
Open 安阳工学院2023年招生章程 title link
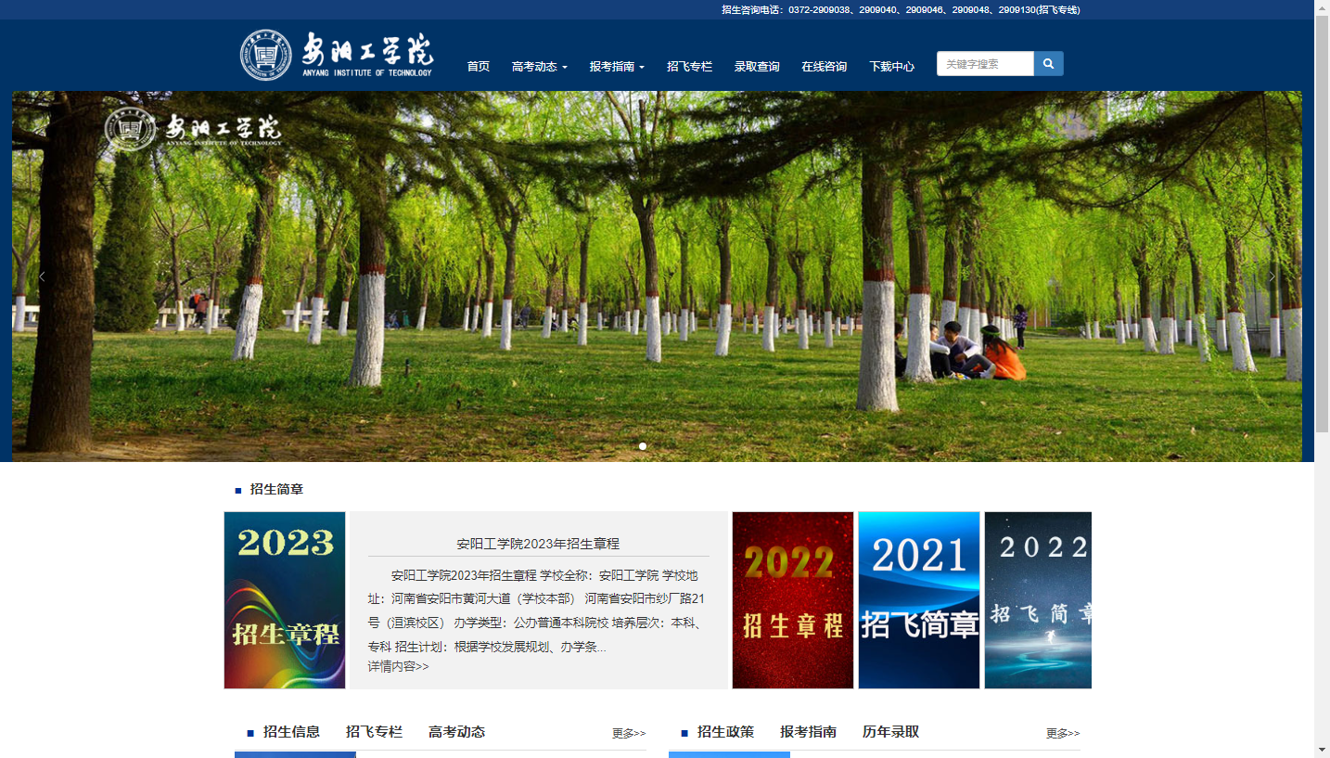(538, 544)
